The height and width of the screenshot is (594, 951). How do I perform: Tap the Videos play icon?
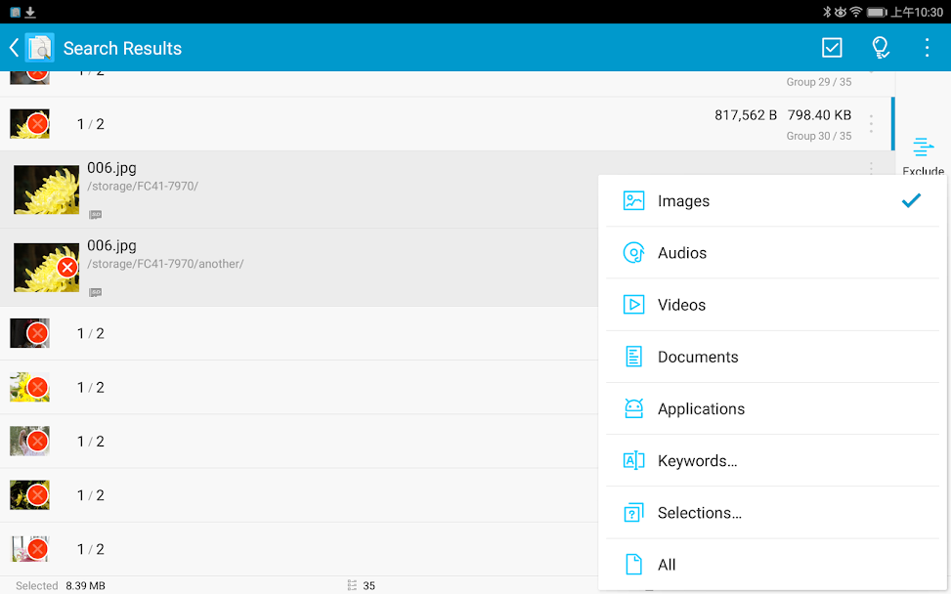click(x=633, y=305)
